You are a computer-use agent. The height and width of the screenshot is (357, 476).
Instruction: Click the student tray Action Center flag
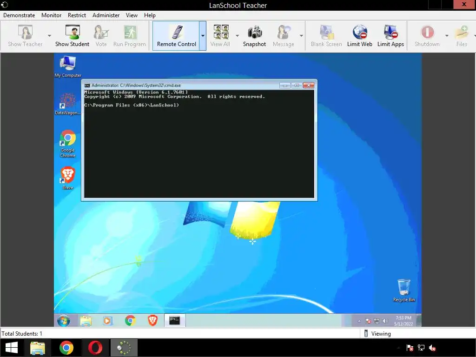(368, 321)
